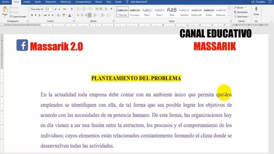Click the Pegar clipboard icon

pyautogui.click(x=5, y=10)
